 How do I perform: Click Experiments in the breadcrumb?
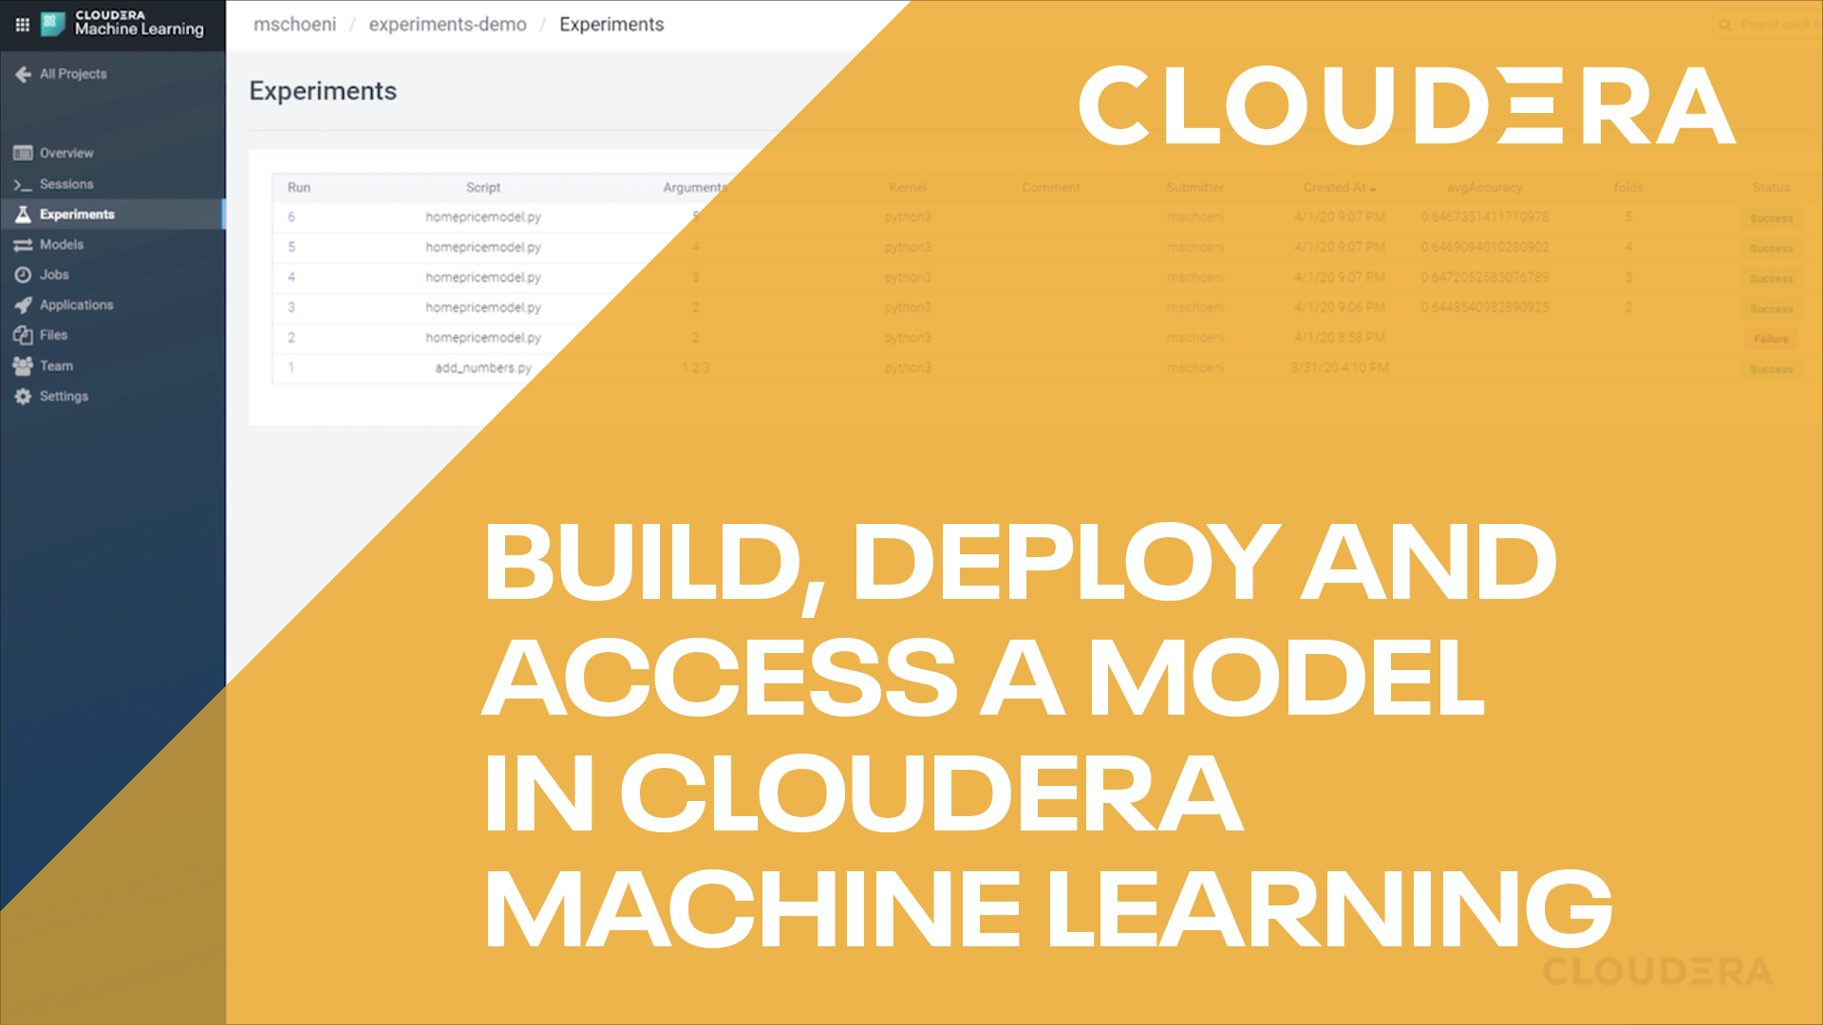click(611, 25)
